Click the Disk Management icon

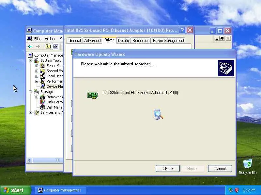pos(43,107)
